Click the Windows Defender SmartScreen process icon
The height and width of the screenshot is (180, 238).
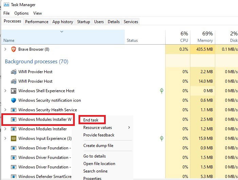pyautogui.click(x=14, y=177)
